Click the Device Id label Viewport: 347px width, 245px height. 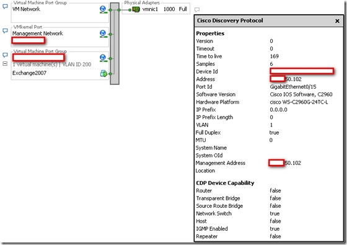(x=207, y=71)
